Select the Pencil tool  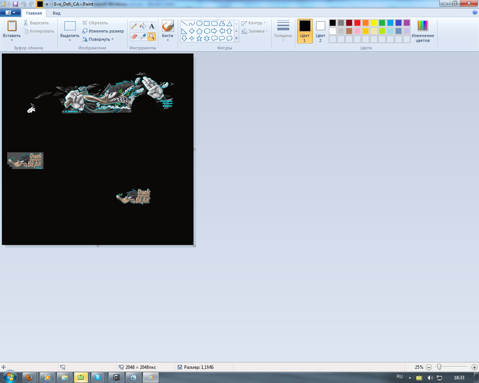(x=134, y=26)
